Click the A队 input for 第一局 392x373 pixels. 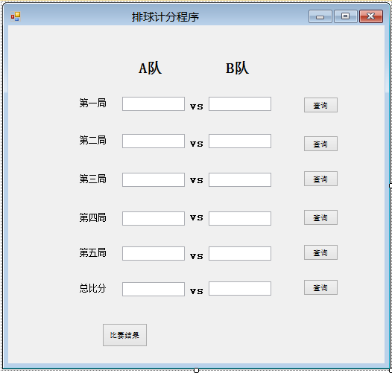click(x=154, y=104)
